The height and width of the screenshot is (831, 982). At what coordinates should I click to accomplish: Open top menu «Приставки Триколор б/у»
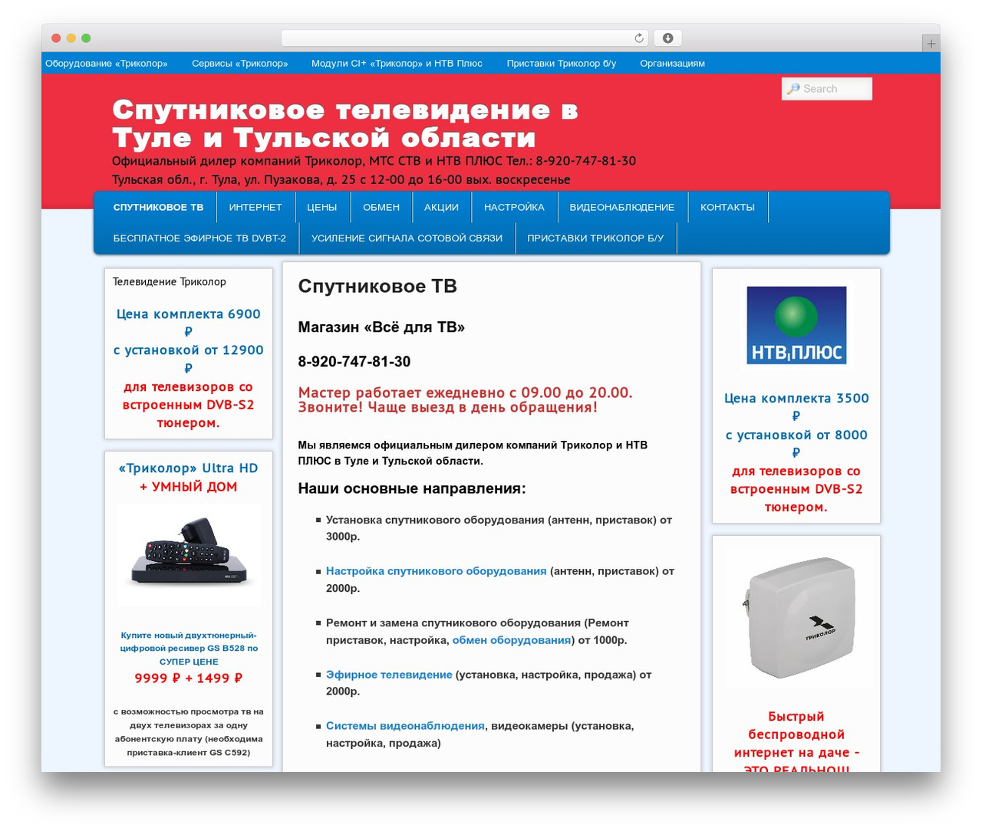[x=562, y=64]
